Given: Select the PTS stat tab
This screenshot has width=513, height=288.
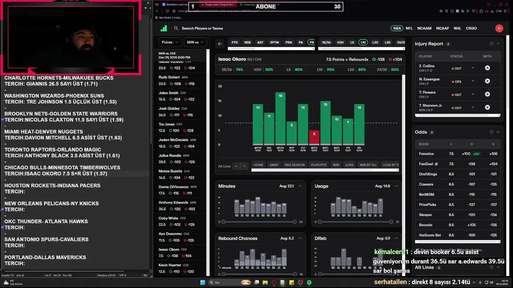Looking at the screenshot, I should (x=234, y=42).
